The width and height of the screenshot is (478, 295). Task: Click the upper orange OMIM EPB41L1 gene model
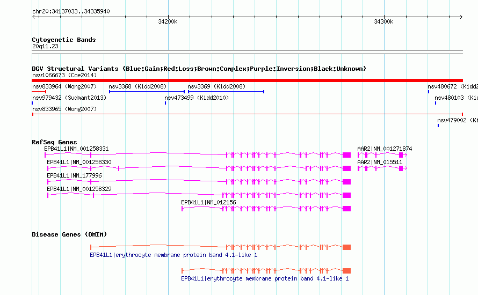[220, 247]
